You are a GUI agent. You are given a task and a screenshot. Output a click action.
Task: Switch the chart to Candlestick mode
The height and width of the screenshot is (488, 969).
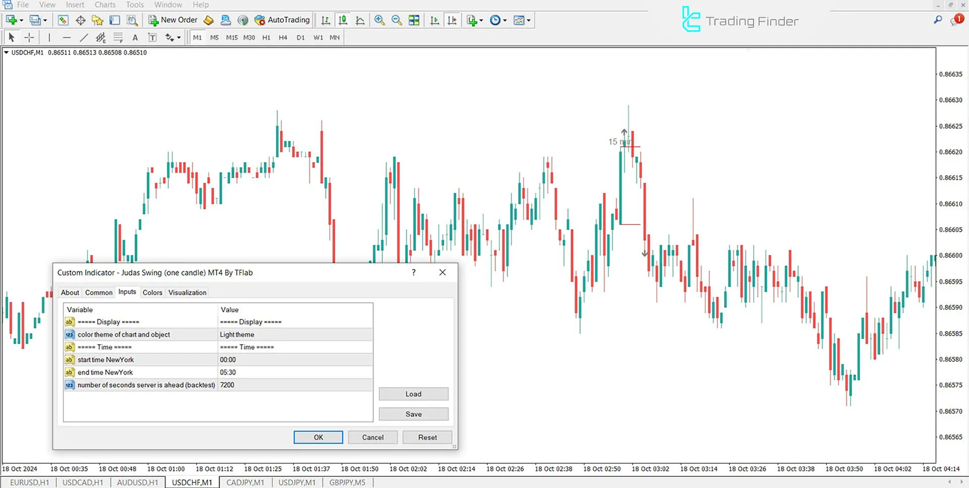pos(343,20)
